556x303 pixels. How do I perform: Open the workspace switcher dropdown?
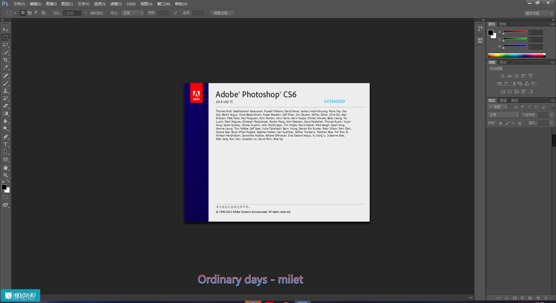(539, 13)
